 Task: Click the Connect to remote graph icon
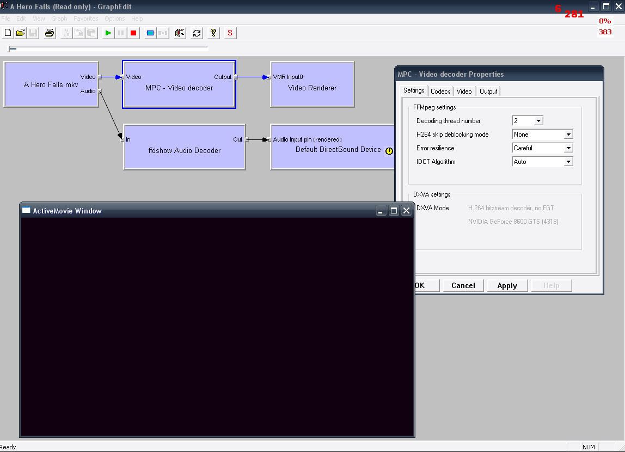click(x=180, y=33)
